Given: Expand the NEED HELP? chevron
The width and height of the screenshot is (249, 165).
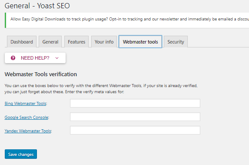Looking at the screenshot, I should click(x=57, y=58).
